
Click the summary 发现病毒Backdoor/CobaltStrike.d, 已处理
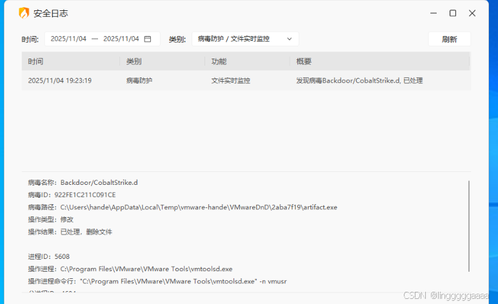tap(359, 81)
